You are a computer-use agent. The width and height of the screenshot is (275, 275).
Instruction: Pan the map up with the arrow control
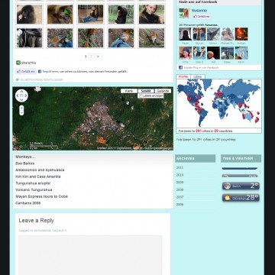tap(21, 92)
